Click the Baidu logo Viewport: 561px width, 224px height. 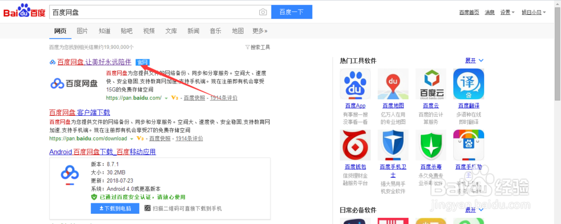24,12
